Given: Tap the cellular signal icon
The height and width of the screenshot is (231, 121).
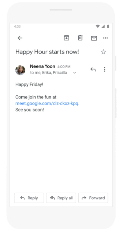Looking at the screenshot, I should (x=103, y=26).
